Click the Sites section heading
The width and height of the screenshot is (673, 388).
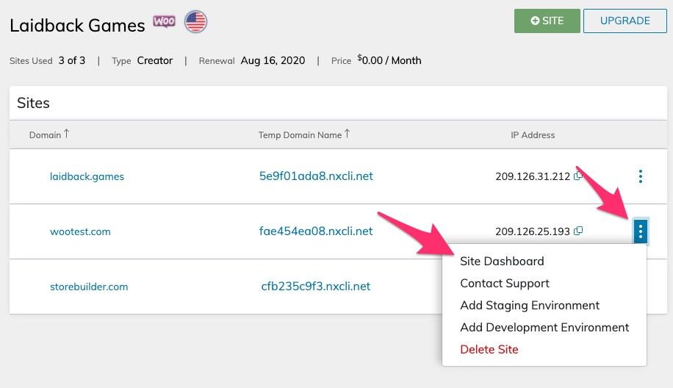point(33,103)
